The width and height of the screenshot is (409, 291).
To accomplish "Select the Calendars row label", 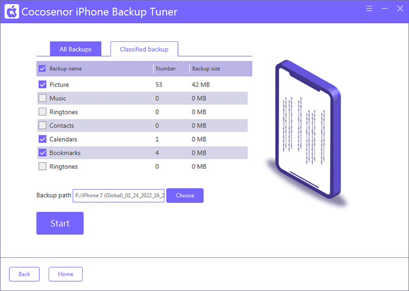I will click(63, 139).
